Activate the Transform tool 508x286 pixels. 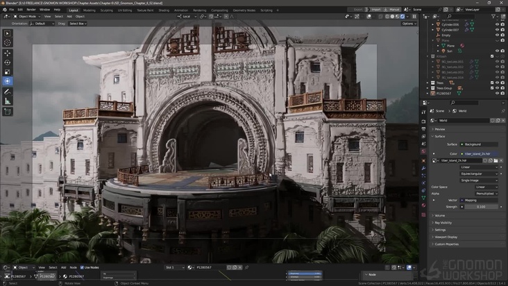pyautogui.click(x=8, y=81)
